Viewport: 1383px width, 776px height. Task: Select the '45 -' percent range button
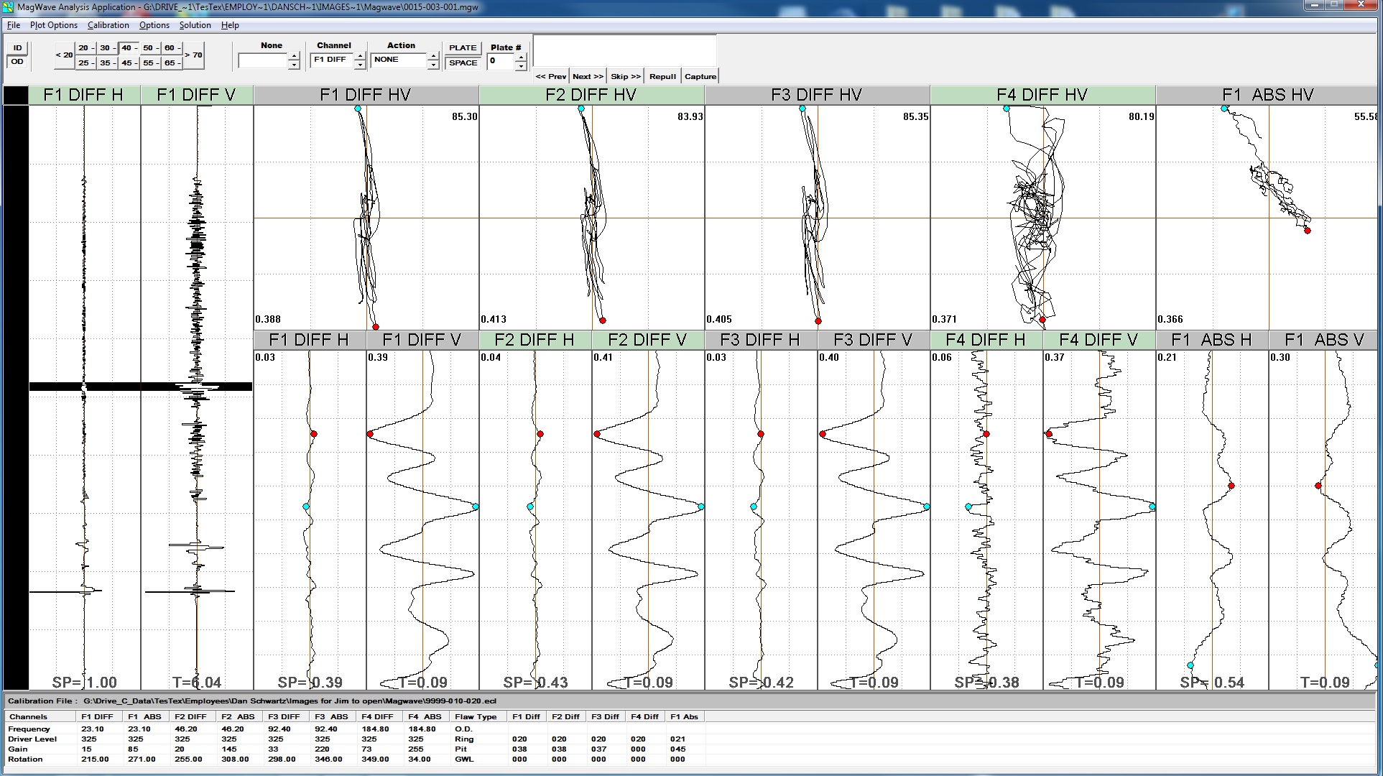(129, 63)
